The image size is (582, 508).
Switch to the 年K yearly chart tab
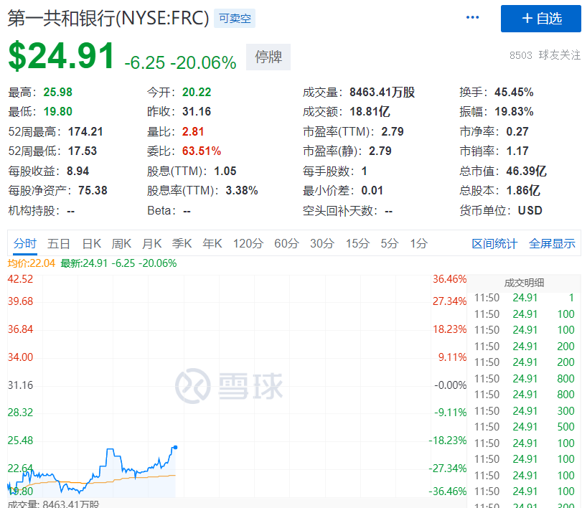coord(212,243)
